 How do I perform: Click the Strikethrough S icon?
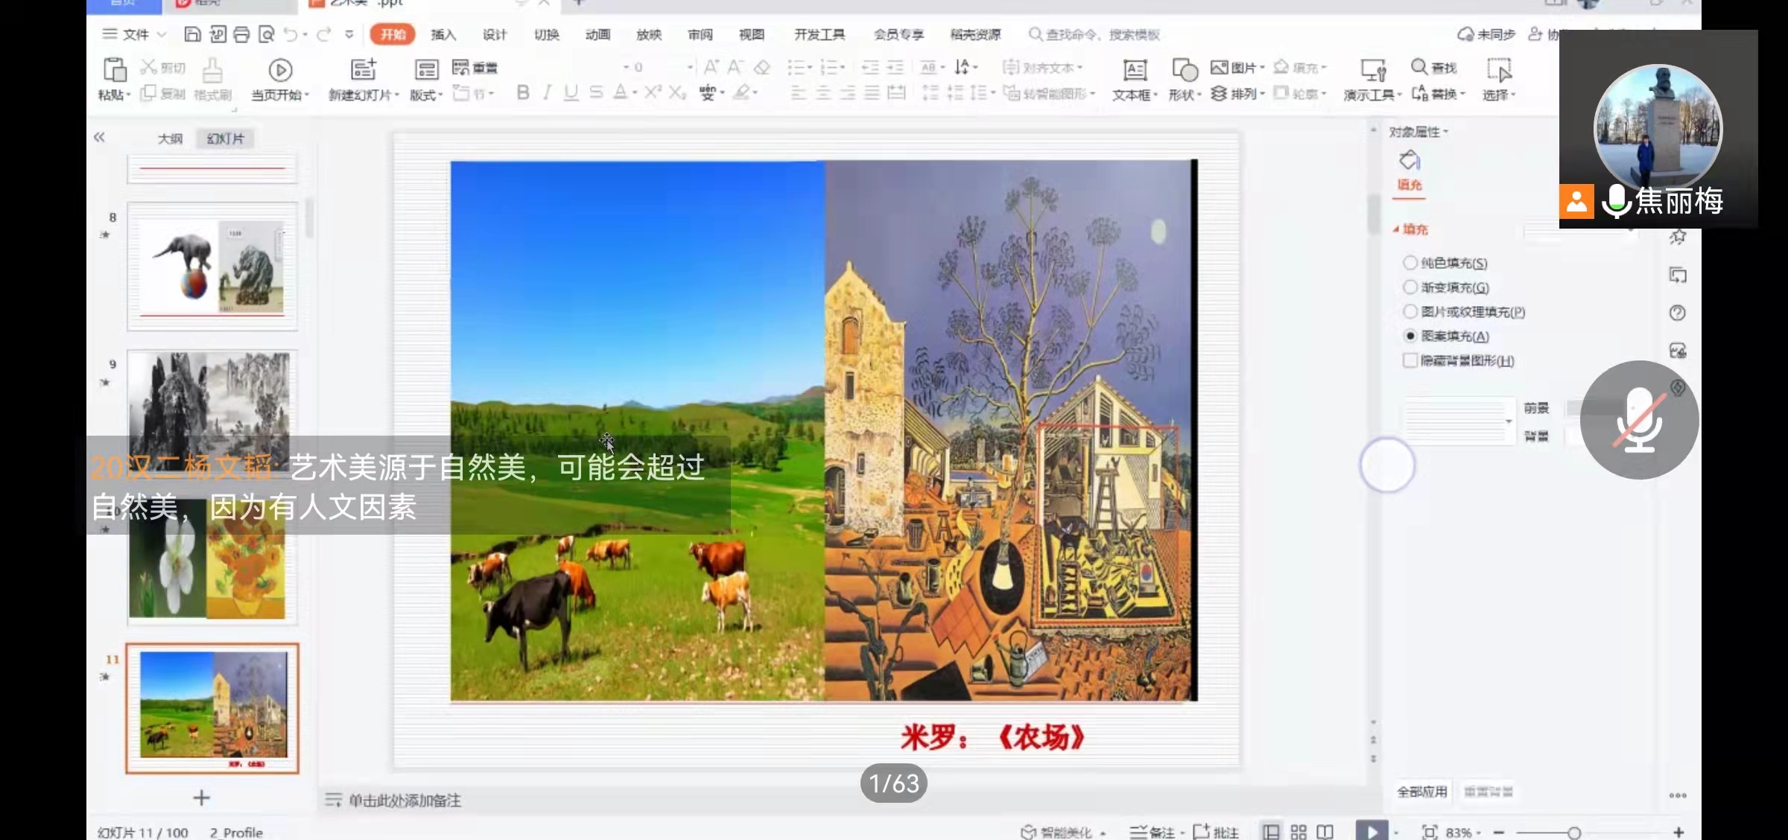point(596,92)
